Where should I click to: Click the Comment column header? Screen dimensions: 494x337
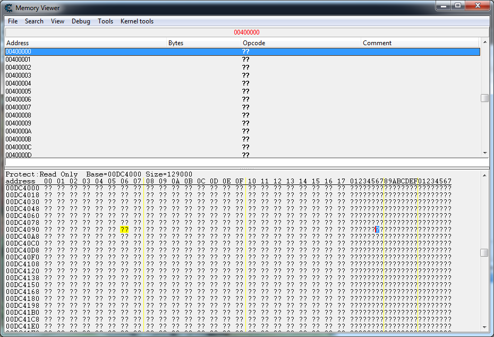coord(377,43)
